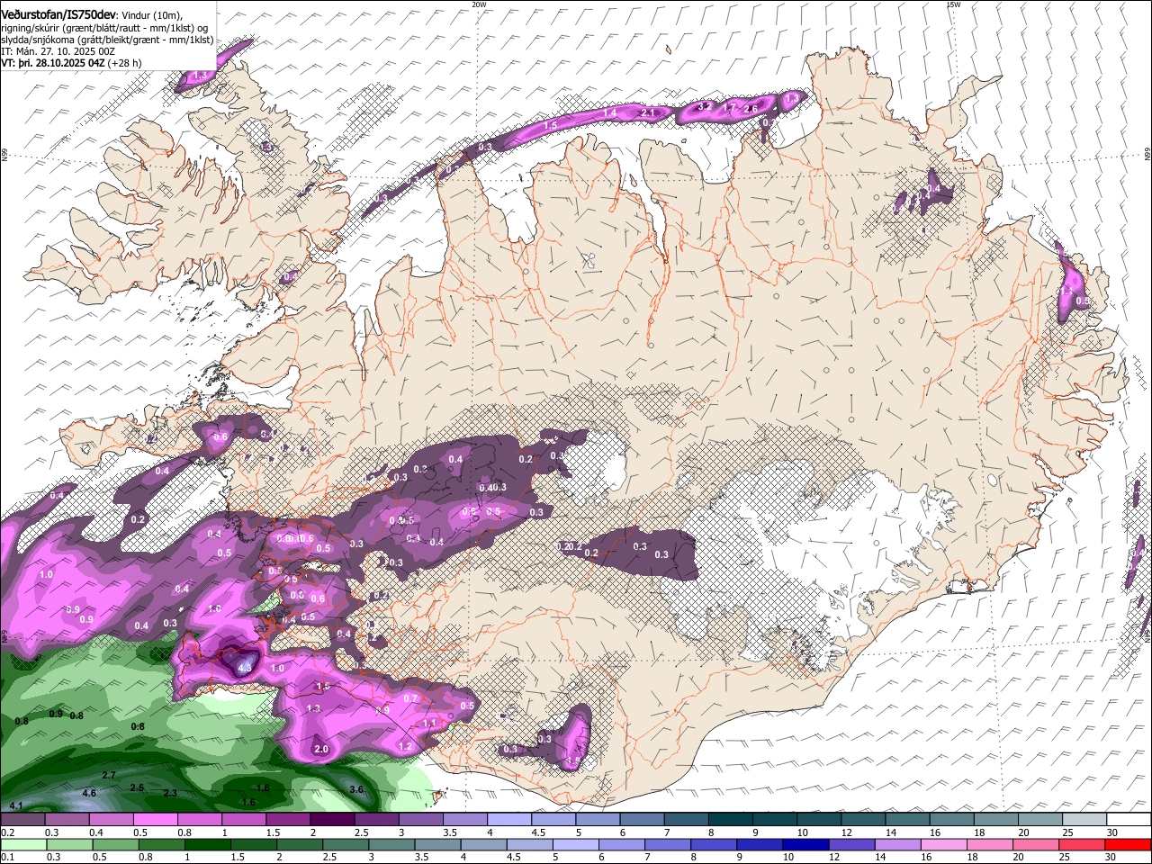Click the initial time 'IT: Mán. 27. 10. 2025 00Z'
Screen dimensions: 1152x864
(x=58, y=51)
